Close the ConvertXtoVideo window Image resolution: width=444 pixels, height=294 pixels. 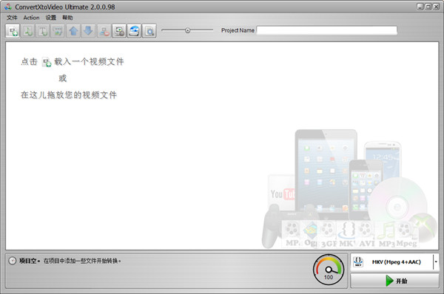tap(437, 7)
